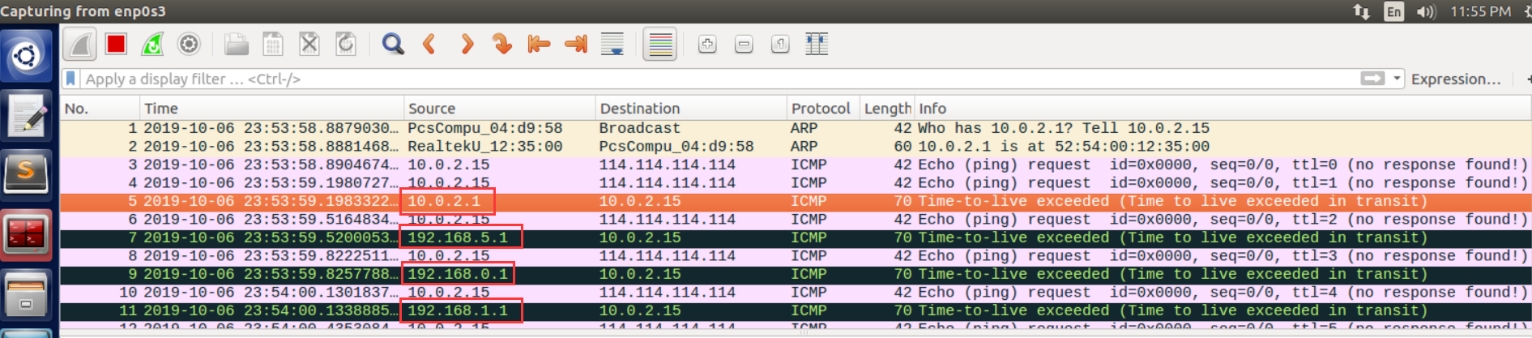Open the display filter bookmark menu
The width and height of the screenshot is (1532, 338).
click(x=71, y=79)
